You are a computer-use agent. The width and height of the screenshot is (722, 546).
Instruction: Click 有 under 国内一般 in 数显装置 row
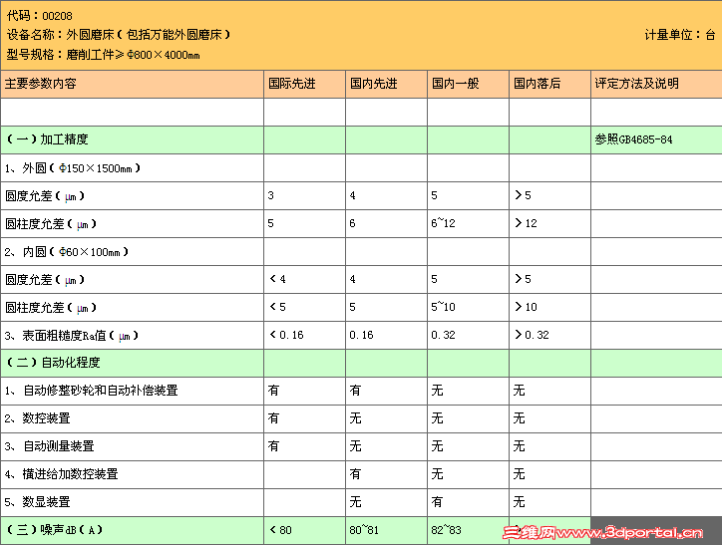click(437, 502)
